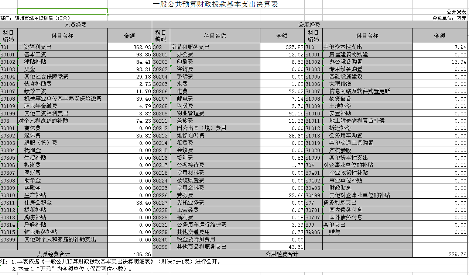Viewport: 469px width, 275px height.
Task: Select the 工资福利支出 amount cell 362.03
Action: click(130, 47)
